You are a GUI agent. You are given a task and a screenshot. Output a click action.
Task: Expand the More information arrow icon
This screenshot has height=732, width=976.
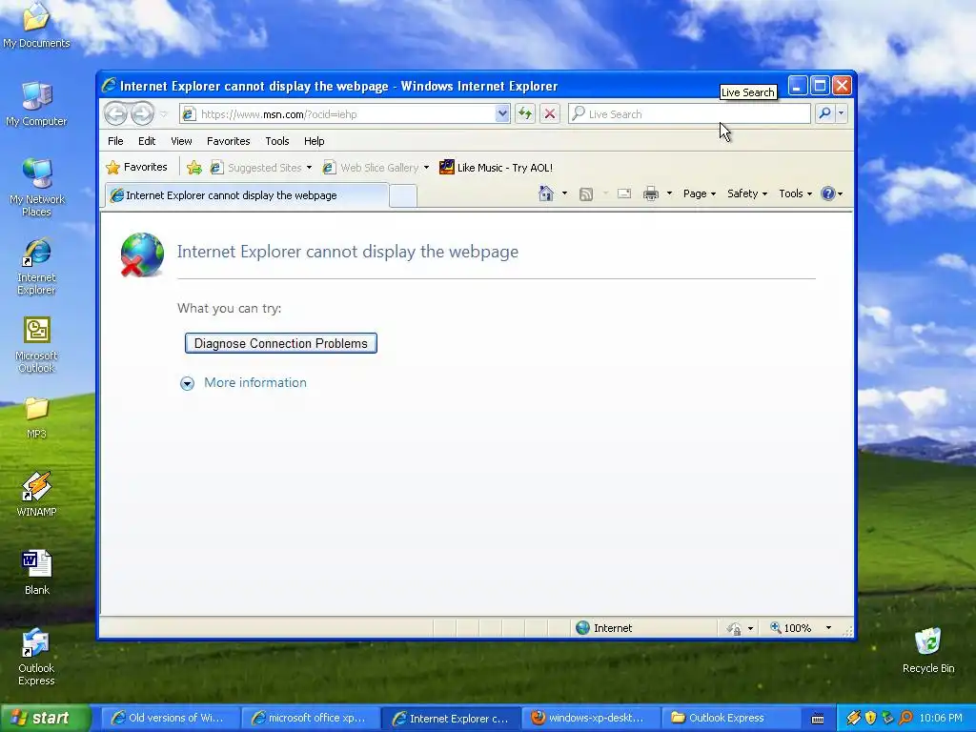tap(187, 383)
